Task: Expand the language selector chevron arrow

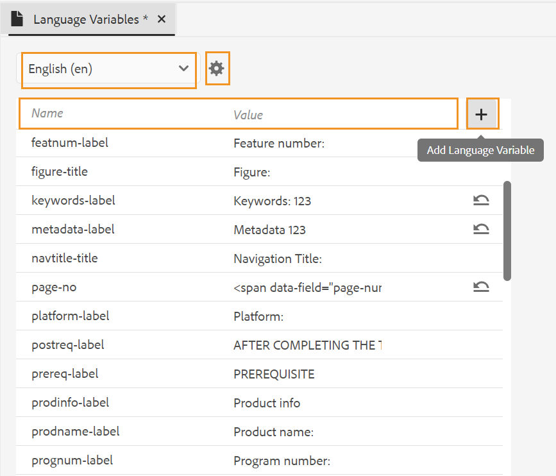Action: 184,69
